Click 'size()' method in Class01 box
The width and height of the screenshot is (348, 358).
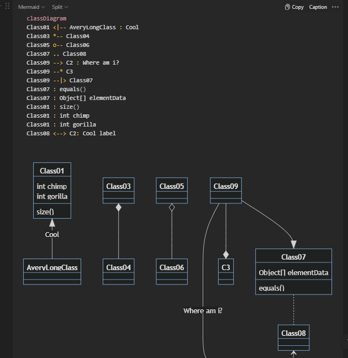click(x=45, y=212)
